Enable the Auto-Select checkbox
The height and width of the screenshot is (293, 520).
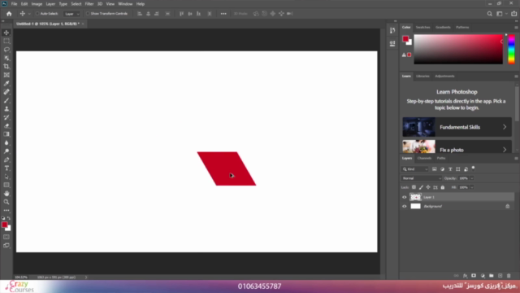click(x=37, y=14)
